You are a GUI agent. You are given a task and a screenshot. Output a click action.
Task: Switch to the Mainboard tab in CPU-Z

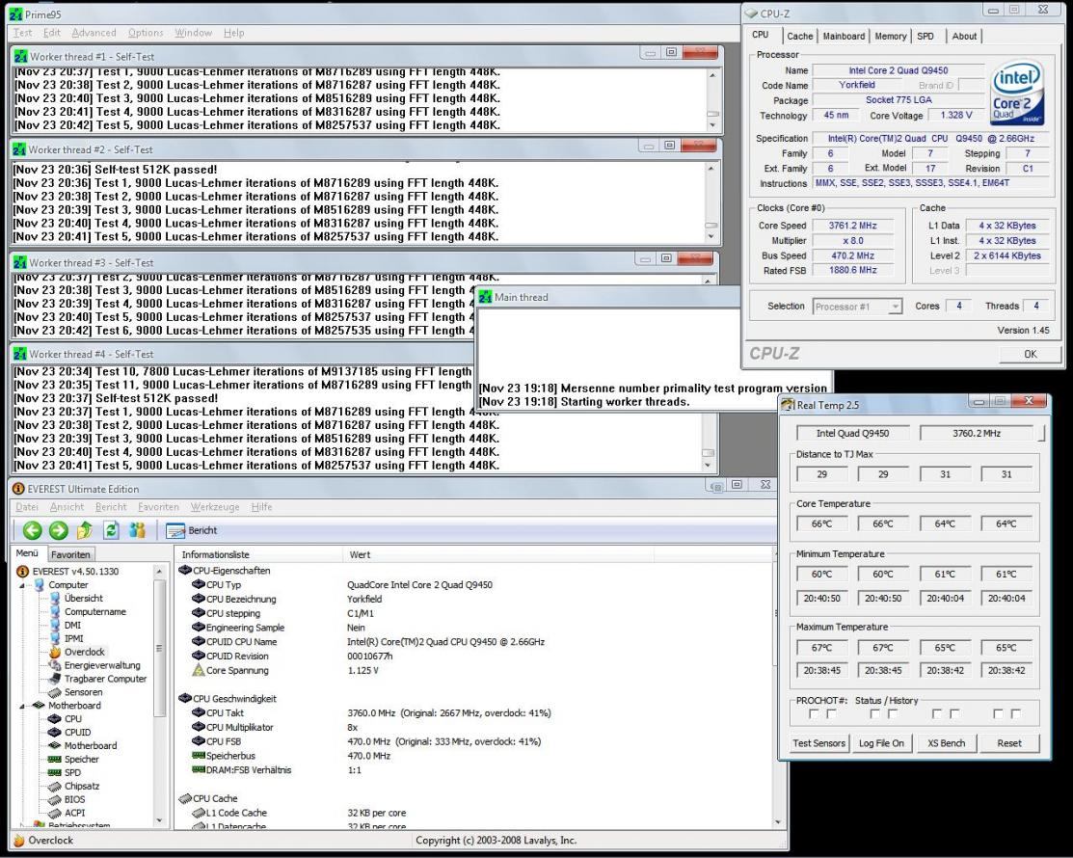(x=844, y=37)
